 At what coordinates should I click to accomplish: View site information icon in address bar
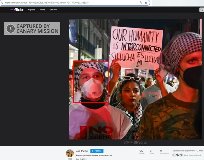(x=2, y=2)
